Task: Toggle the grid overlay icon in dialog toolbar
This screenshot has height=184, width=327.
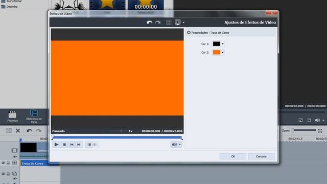Action: point(169,22)
